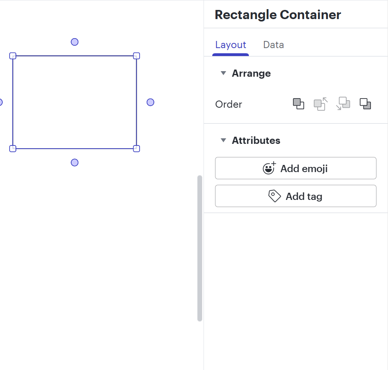Click the Add emoji button
The width and height of the screenshot is (388, 370).
tap(296, 168)
